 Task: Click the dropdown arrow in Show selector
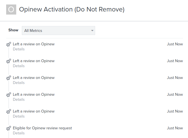(x=92, y=31)
